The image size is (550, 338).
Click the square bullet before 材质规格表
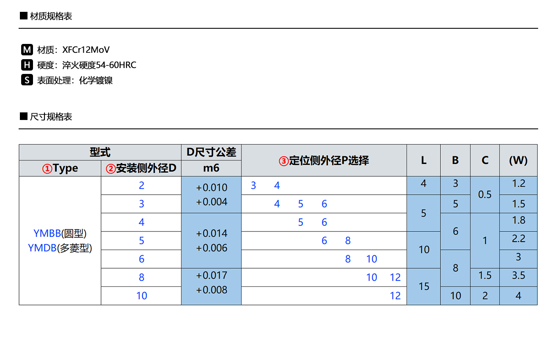coord(24,16)
